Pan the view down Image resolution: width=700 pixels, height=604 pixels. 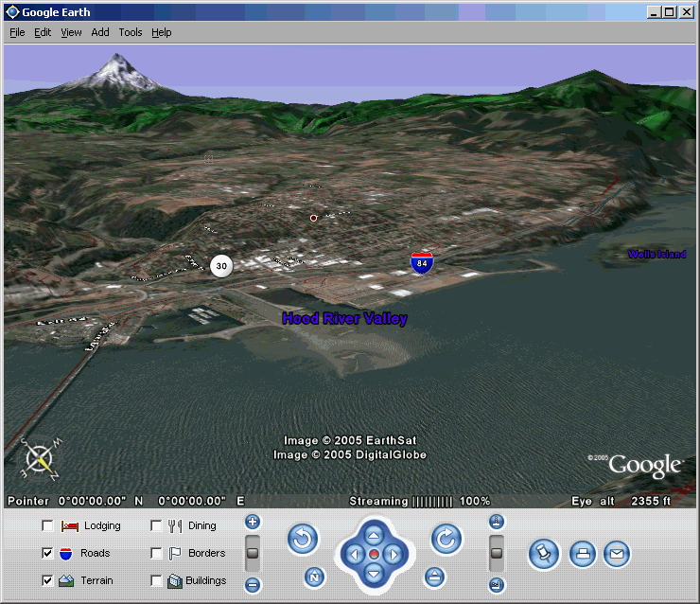(374, 574)
